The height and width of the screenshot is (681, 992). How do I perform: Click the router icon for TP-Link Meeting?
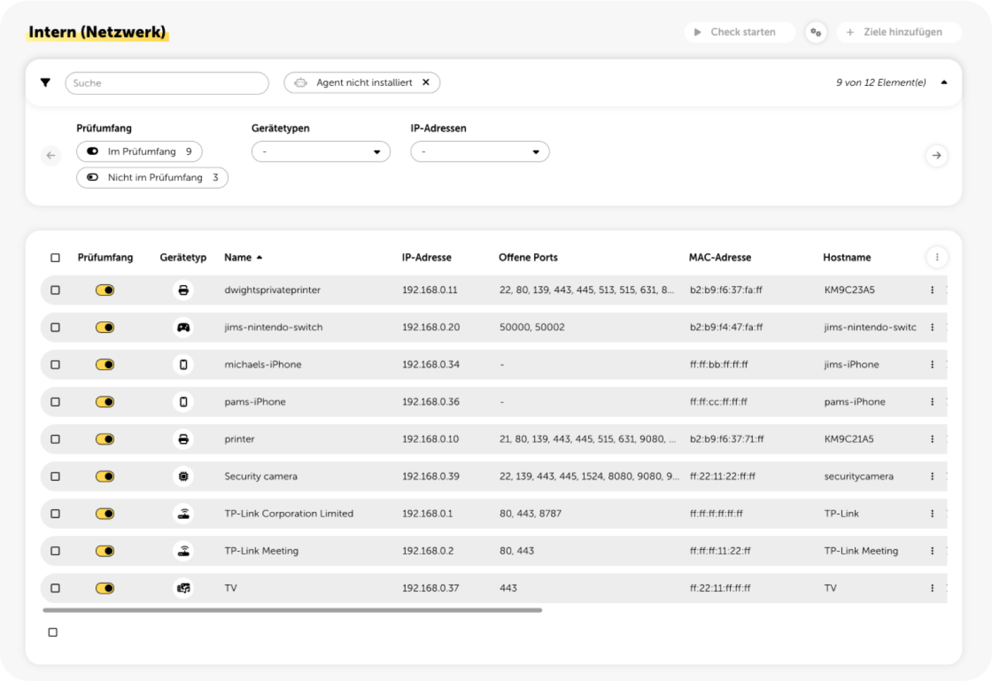(183, 551)
